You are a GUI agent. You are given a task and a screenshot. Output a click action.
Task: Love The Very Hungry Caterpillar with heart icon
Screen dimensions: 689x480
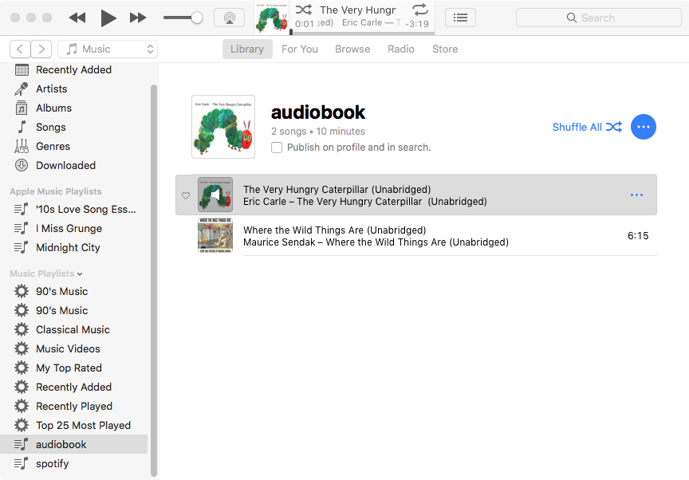(186, 196)
